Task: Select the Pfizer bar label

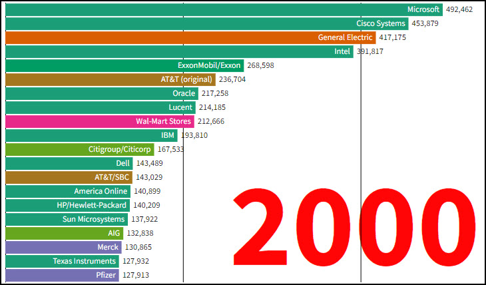Action: click(x=106, y=275)
